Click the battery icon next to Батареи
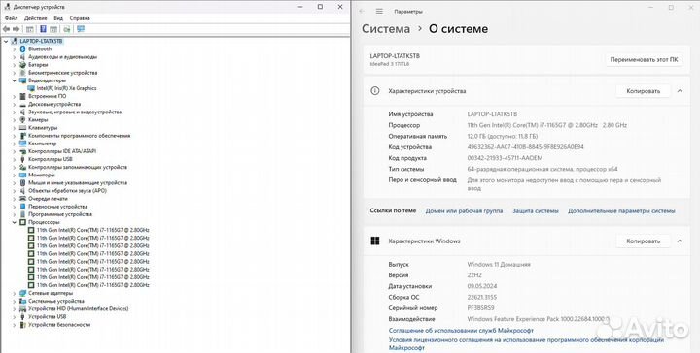Viewport: 700px width, 353px height. [x=22, y=65]
